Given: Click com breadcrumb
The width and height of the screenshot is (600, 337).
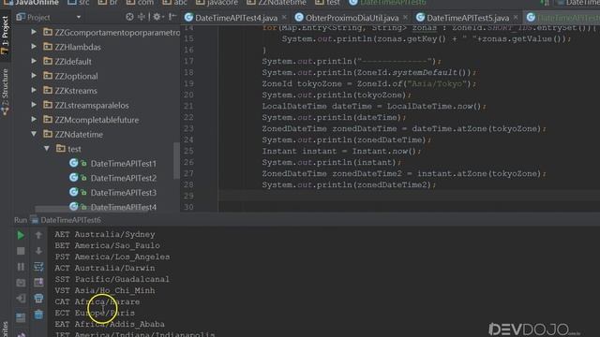Looking at the screenshot, I should [141, 3].
